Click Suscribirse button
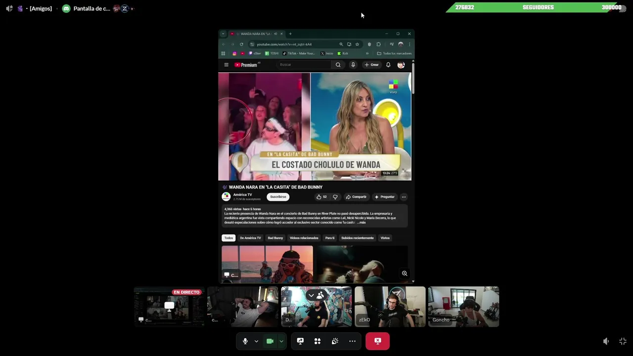 pyautogui.click(x=278, y=197)
